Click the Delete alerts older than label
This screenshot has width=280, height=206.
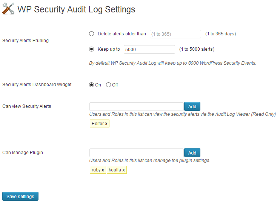tap(122, 34)
